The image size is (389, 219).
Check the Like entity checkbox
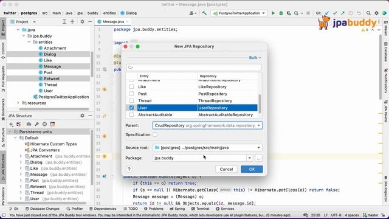[131, 86]
